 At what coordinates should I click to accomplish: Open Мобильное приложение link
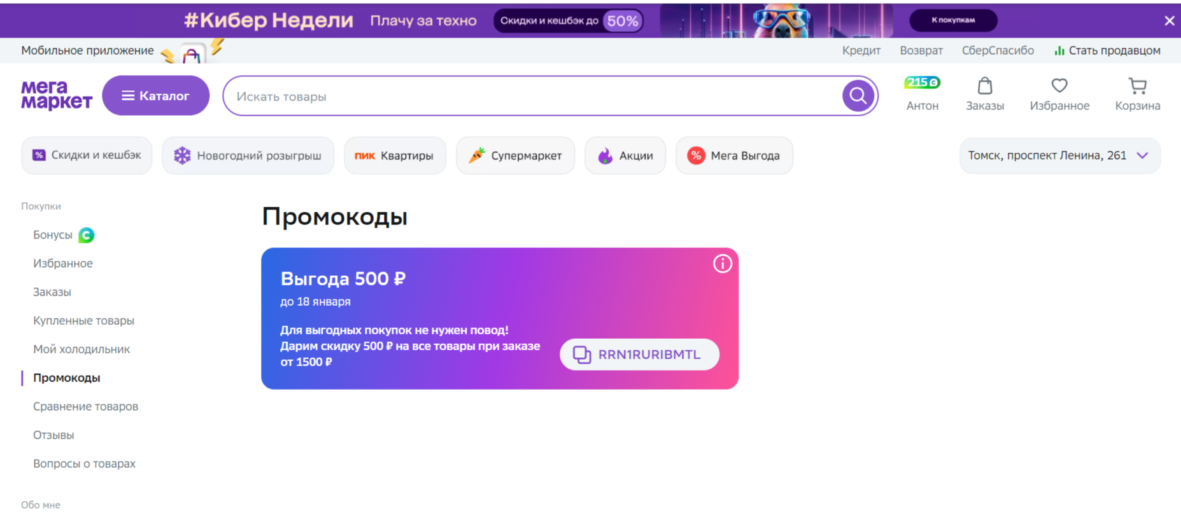tap(87, 50)
